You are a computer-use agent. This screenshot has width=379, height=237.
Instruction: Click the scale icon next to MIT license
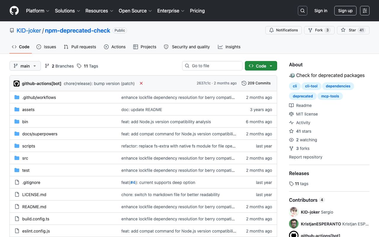(291, 114)
